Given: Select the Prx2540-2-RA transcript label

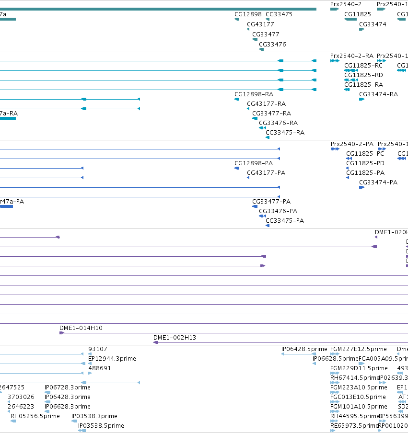Looking at the screenshot, I should 351,56.
